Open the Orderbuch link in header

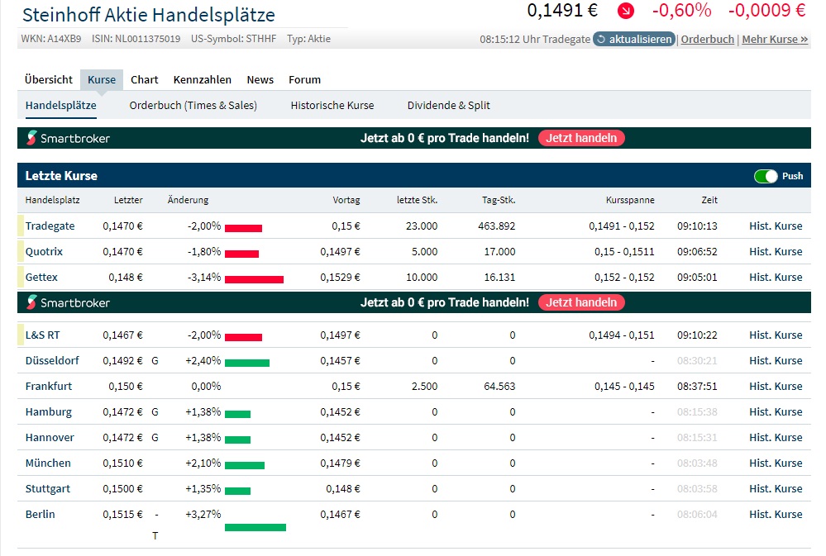[x=708, y=40]
